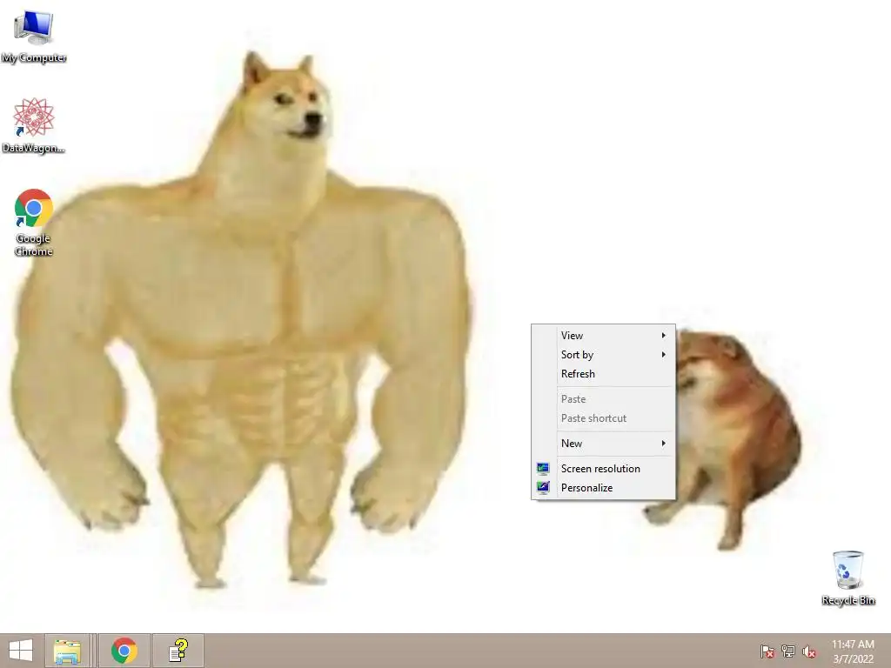Open Chrome from the taskbar
The width and height of the screenshot is (891, 668).
tap(124, 651)
